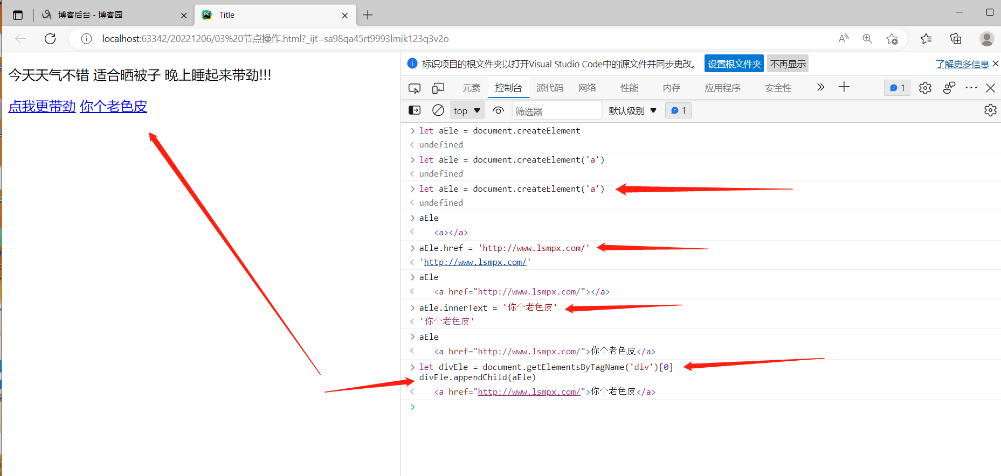Screen dimensions: 1001x476
Task: Click the 点我更带劲 link on page
Action: click(x=42, y=106)
